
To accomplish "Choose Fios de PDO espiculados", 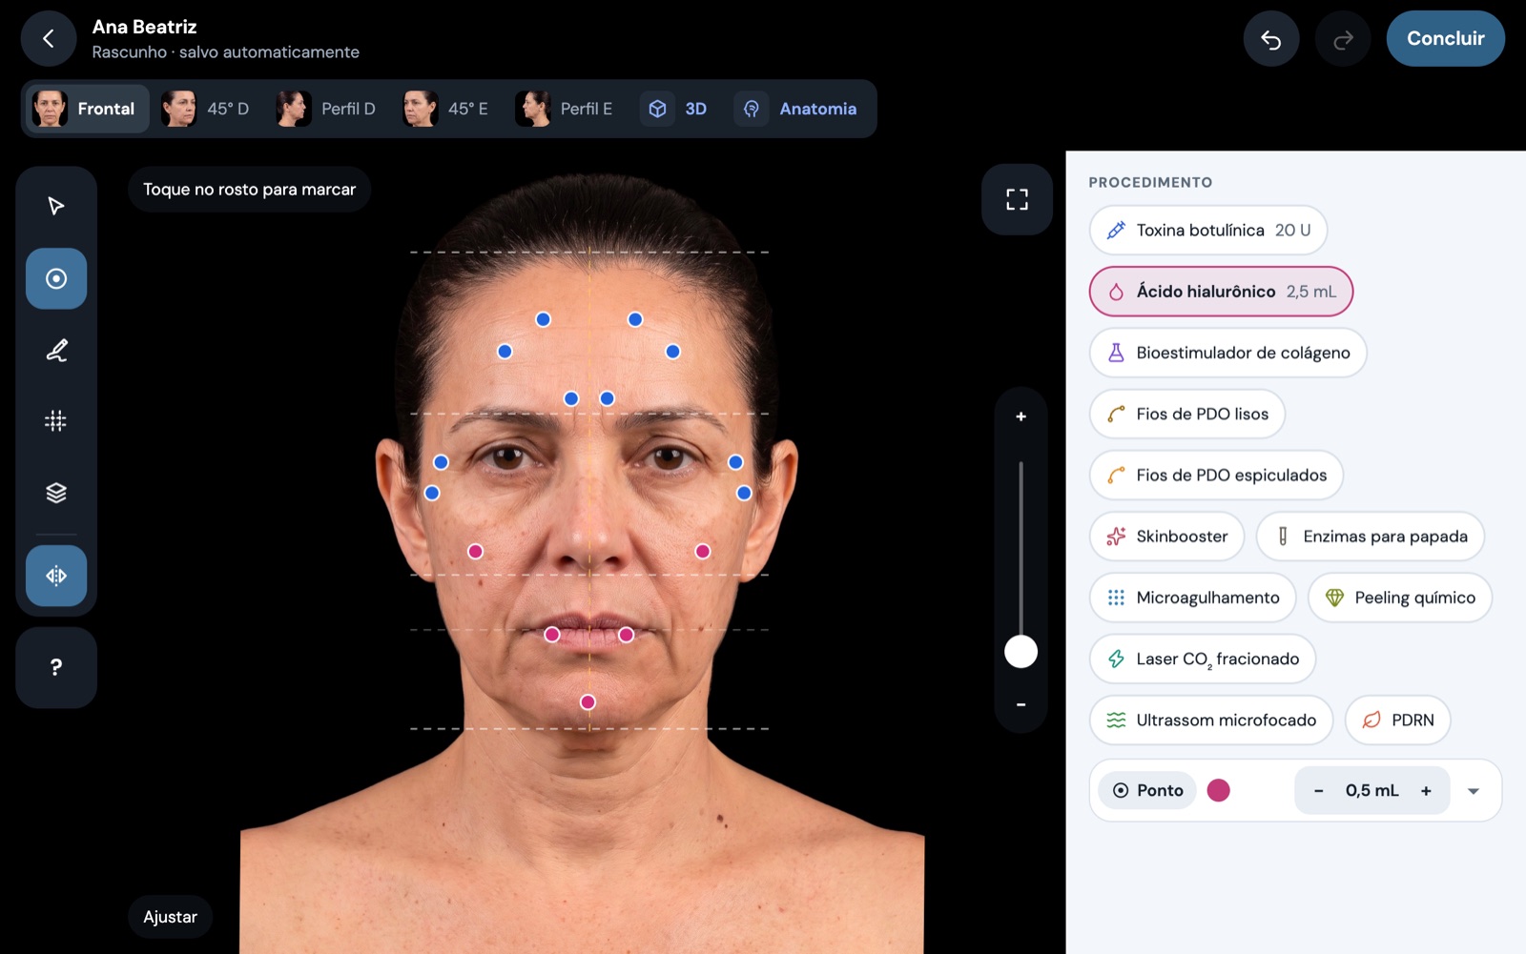I will tap(1216, 475).
